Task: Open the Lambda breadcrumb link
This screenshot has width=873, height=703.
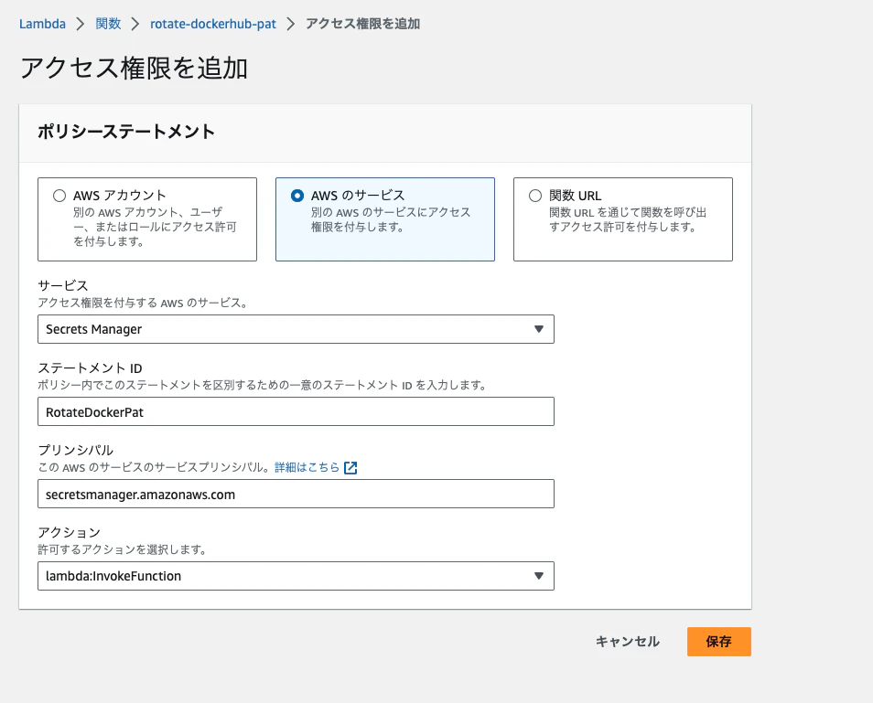Action: (42, 24)
